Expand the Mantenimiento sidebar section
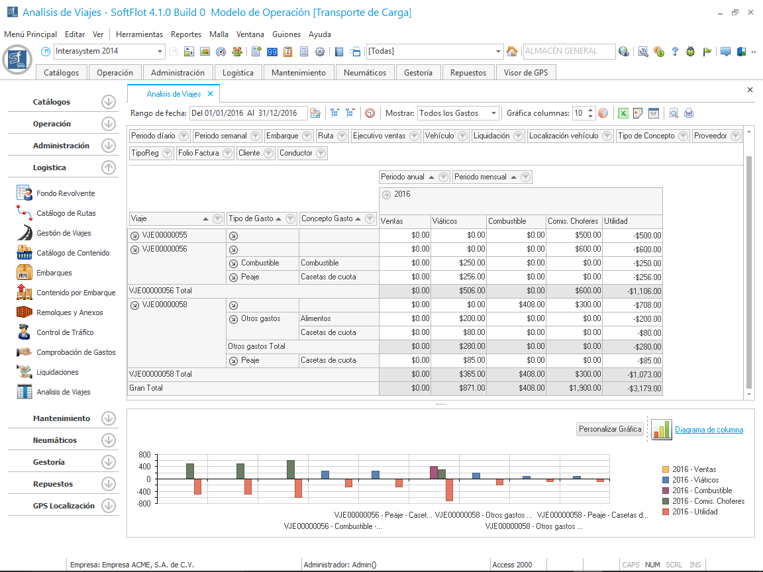The image size is (763, 572). coord(109,418)
